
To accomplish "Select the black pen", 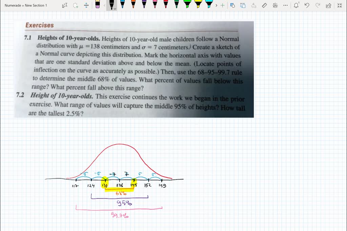I will click(x=112, y=5).
